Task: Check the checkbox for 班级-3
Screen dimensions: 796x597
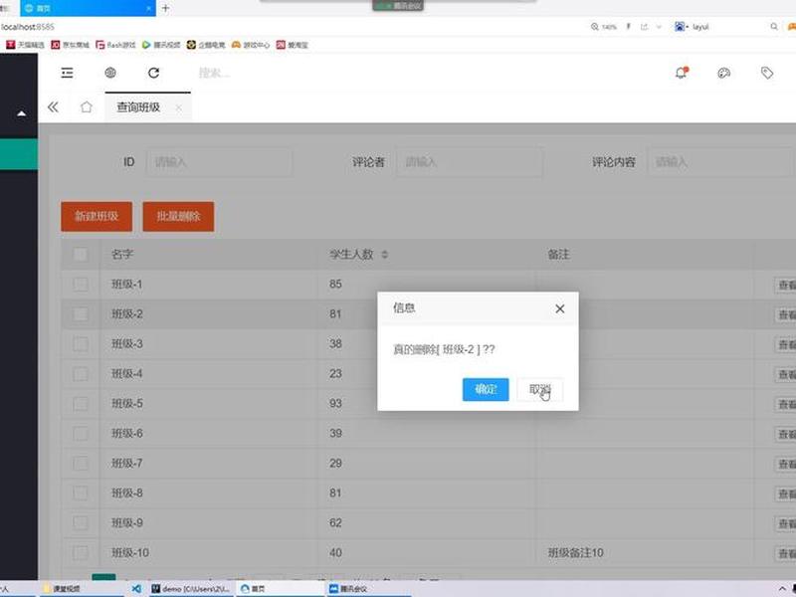Action: 81,344
